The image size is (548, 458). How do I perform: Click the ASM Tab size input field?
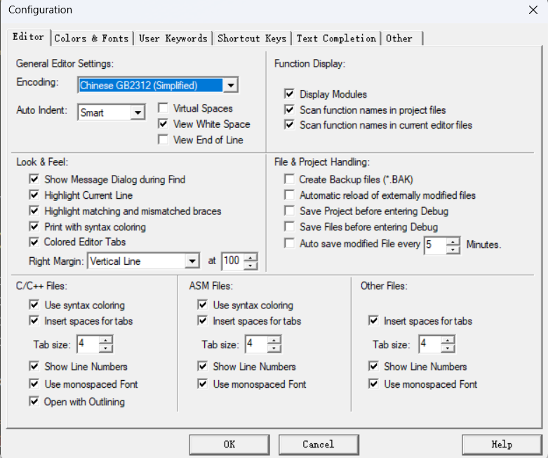point(257,344)
